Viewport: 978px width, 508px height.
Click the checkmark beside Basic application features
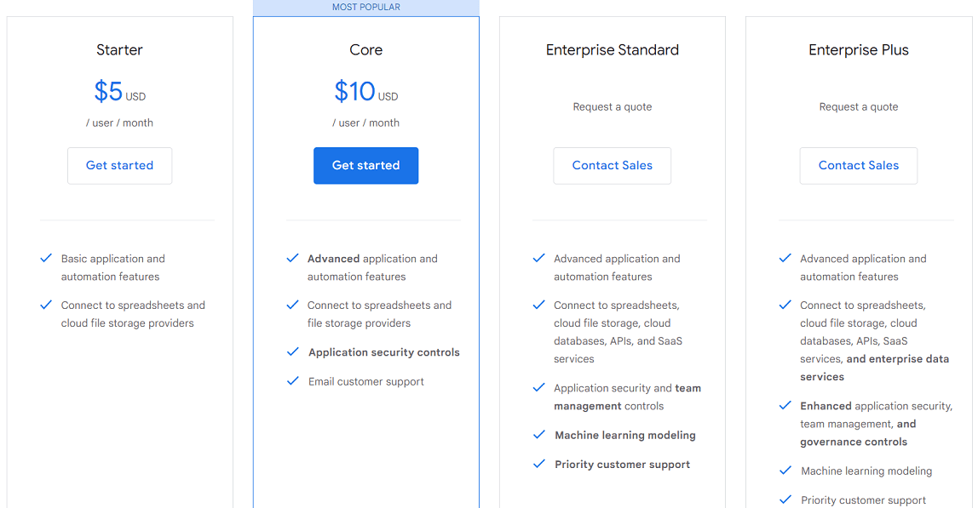click(46, 258)
